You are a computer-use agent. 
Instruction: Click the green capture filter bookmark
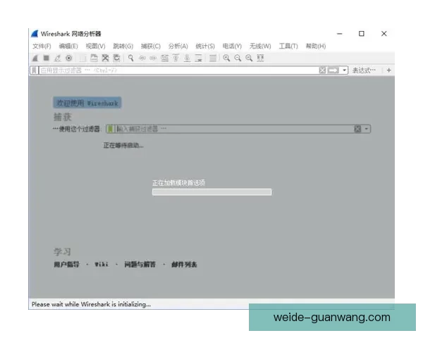coord(111,129)
